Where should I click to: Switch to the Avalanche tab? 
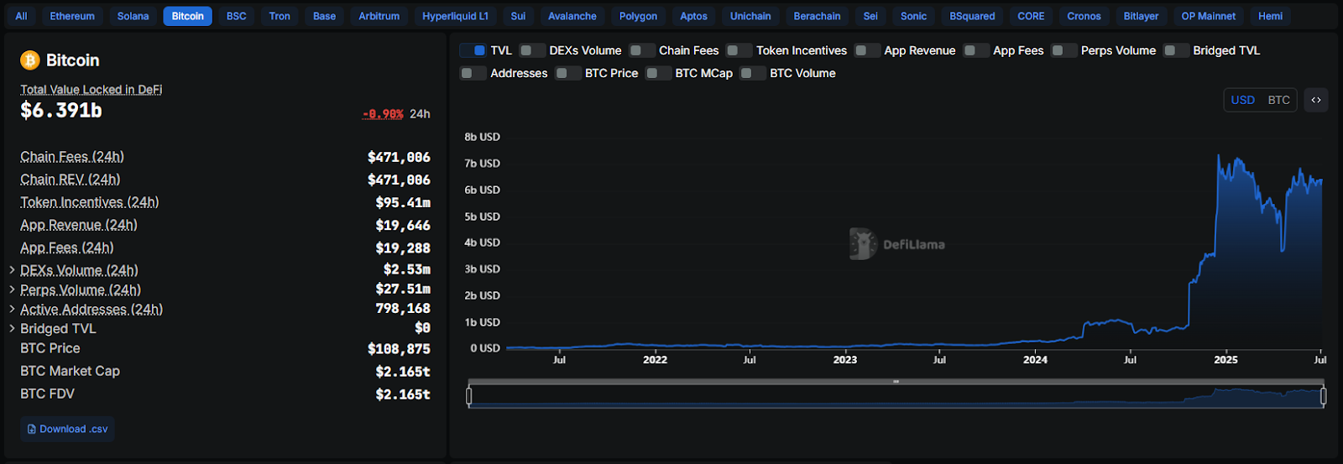coord(572,16)
